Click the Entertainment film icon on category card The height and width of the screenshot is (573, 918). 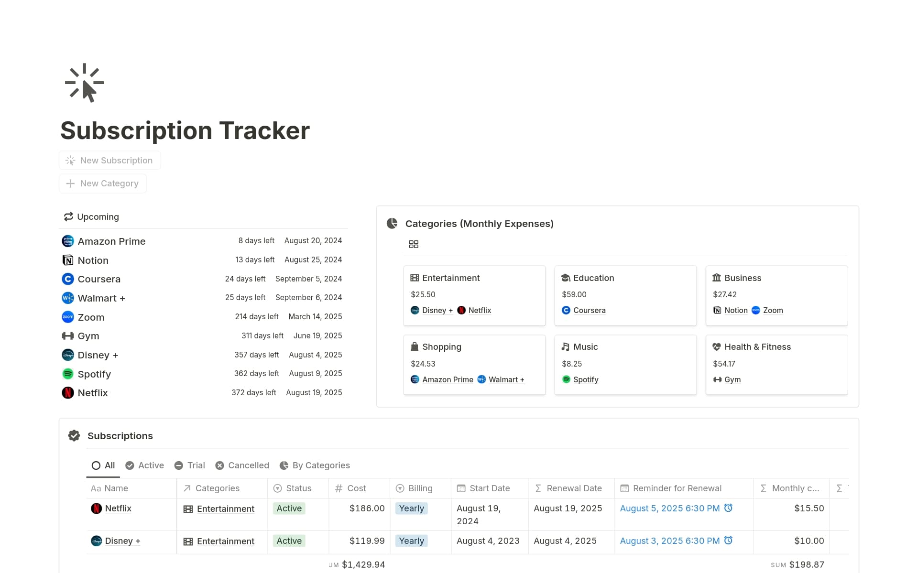click(415, 278)
